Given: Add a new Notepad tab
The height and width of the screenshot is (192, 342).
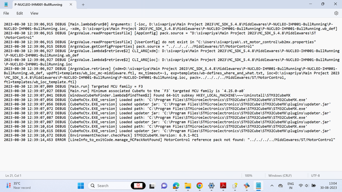Looking at the screenshot, I should [83, 4].
